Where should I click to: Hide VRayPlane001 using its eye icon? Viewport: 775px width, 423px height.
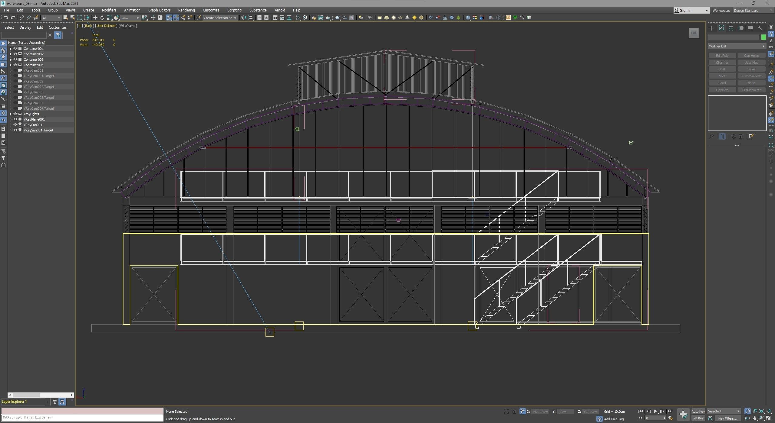tap(15, 119)
